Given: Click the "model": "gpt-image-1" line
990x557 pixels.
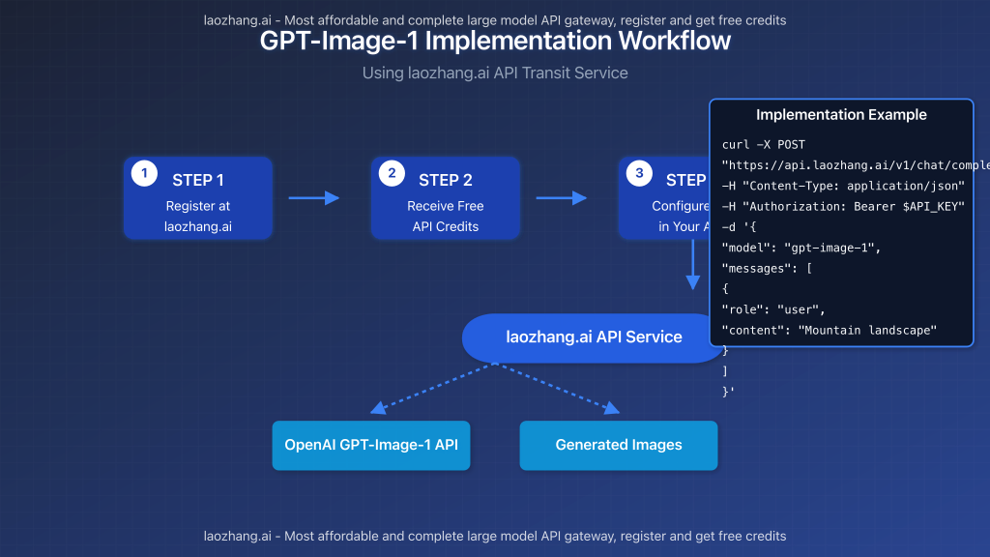Looking at the screenshot, I should pos(801,248).
